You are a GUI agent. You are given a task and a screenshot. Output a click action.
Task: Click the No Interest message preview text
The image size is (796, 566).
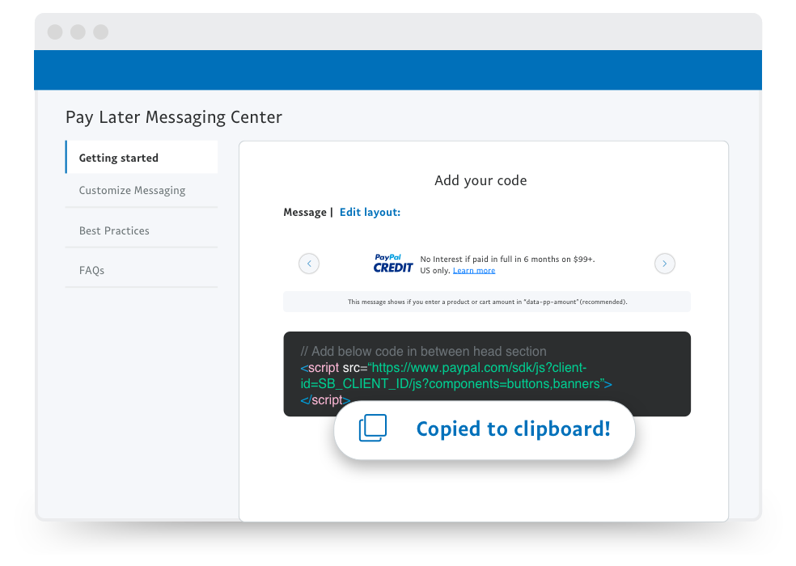click(x=507, y=264)
